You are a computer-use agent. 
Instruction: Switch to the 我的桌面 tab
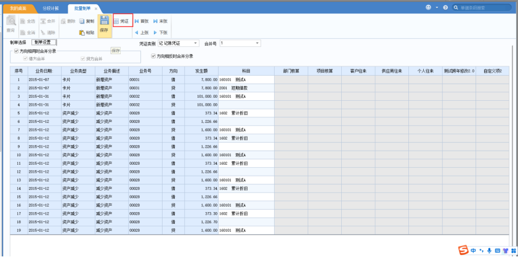coord(18,9)
